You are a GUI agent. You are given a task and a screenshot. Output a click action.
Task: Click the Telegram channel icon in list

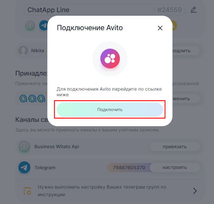point(24,167)
